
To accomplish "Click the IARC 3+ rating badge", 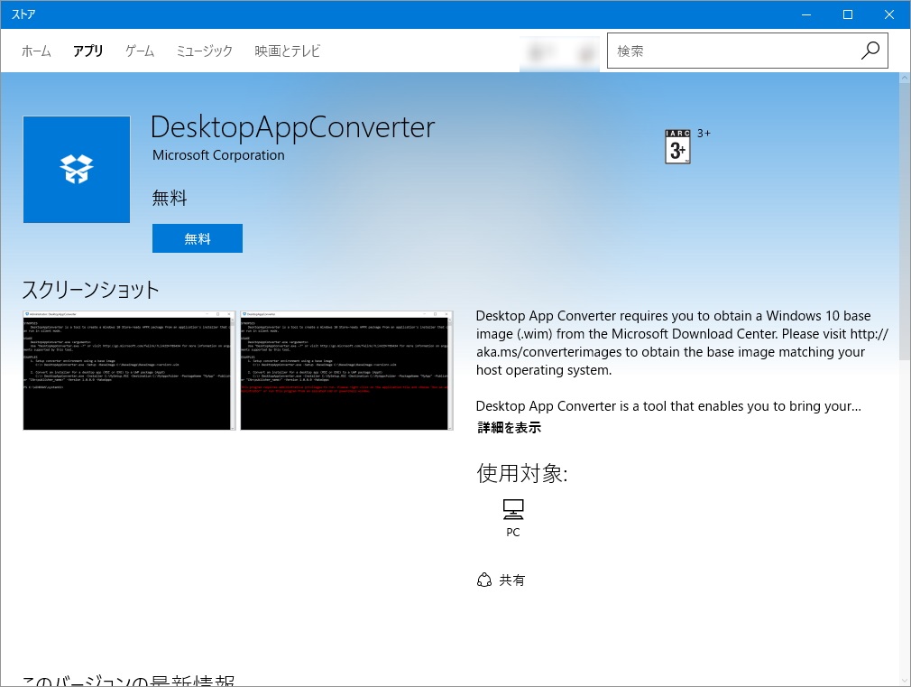I will click(x=677, y=146).
